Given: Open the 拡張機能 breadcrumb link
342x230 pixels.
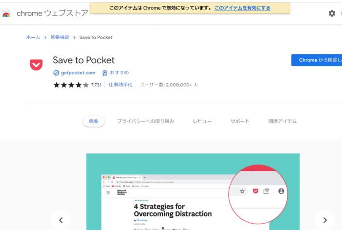Looking at the screenshot, I should pos(60,37).
